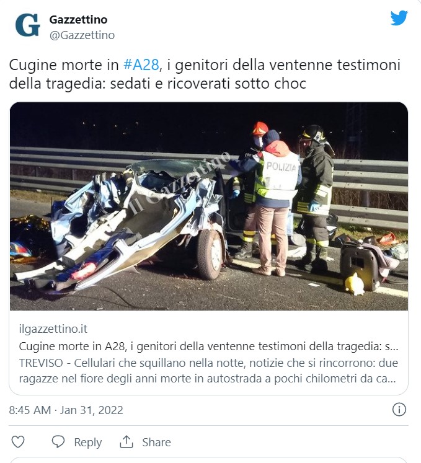Click the Reply text label
Image resolution: width=421 pixels, height=463 pixels.
pyautogui.click(x=88, y=443)
